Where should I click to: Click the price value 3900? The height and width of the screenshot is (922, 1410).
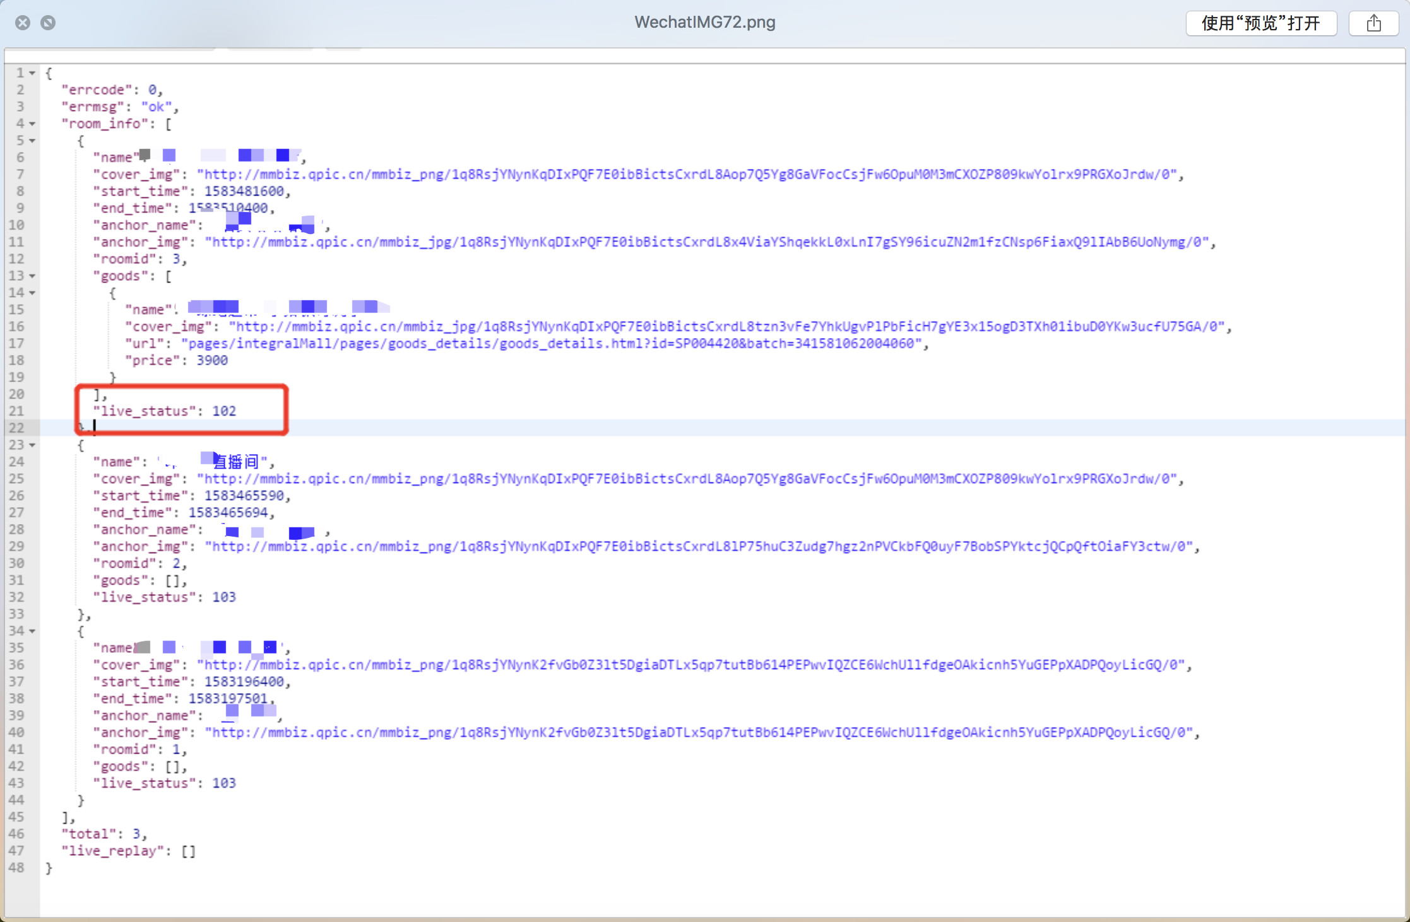(212, 361)
